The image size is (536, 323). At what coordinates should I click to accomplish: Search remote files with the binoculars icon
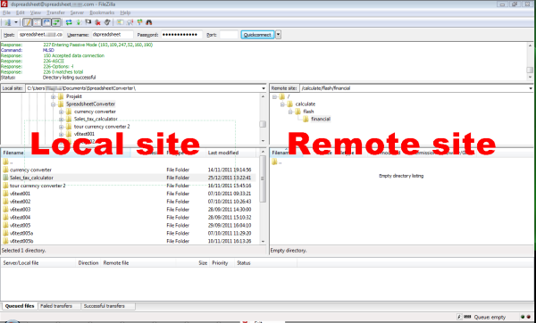pyautogui.click(x=149, y=22)
